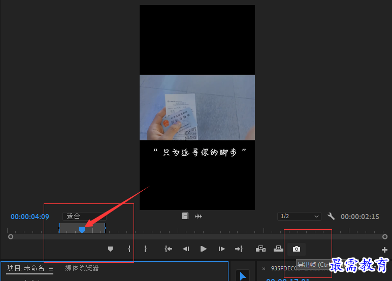
Task: Play the source monitor clip
Action: [204, 249]
